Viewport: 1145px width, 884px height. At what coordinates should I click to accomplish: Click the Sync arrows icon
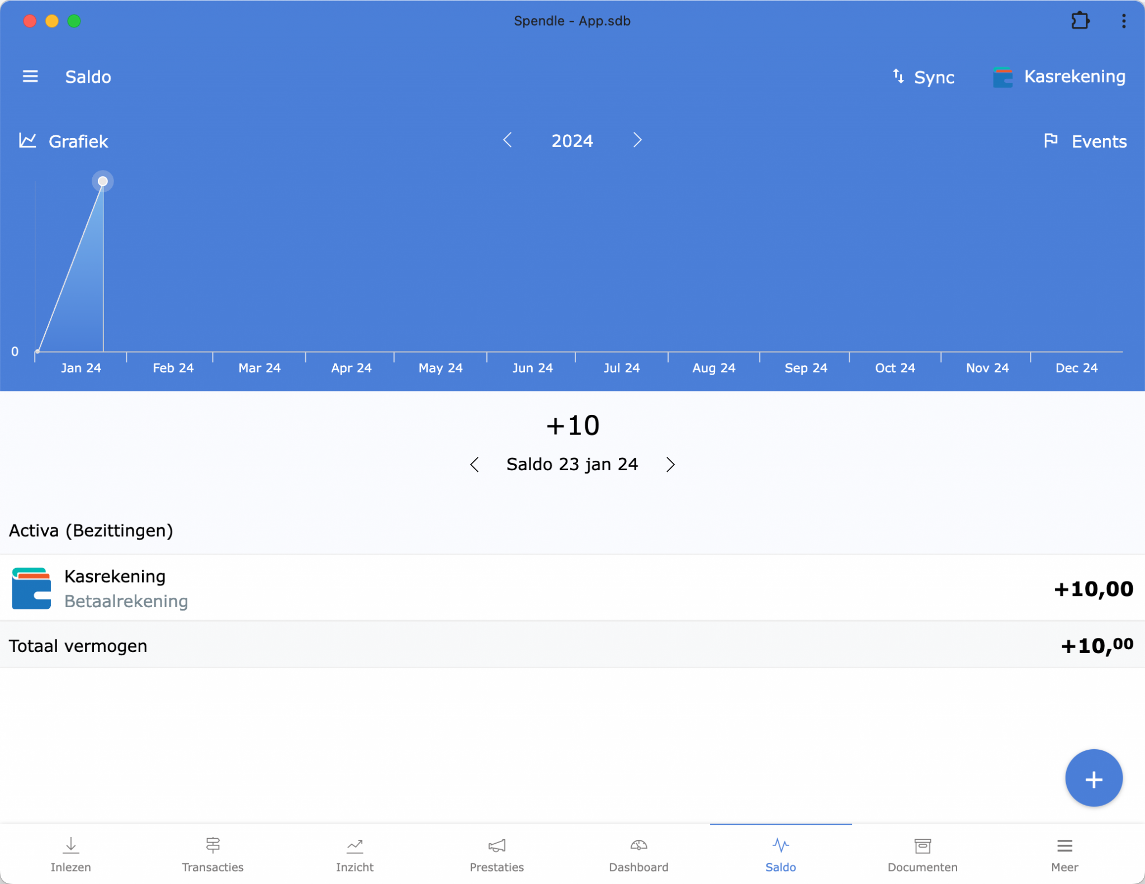click(898, 76)
